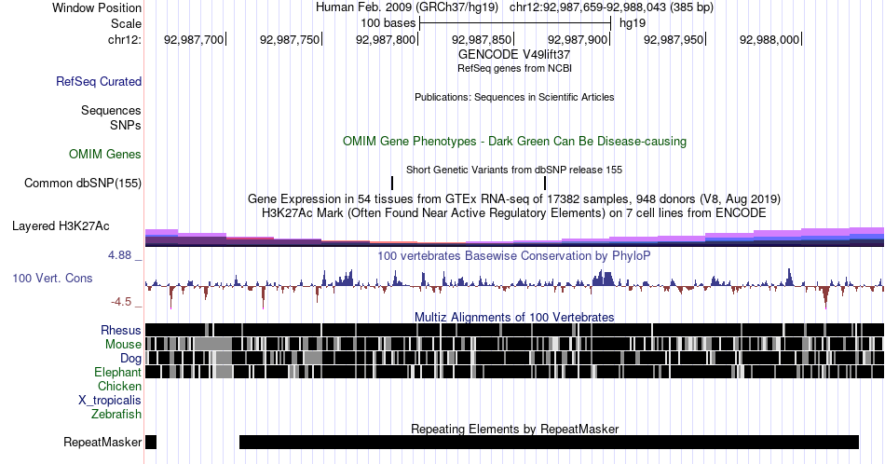Viewport: 885px width, 464px height.
Task: Click the SNPs track label
Action: (x=126, y=125)
